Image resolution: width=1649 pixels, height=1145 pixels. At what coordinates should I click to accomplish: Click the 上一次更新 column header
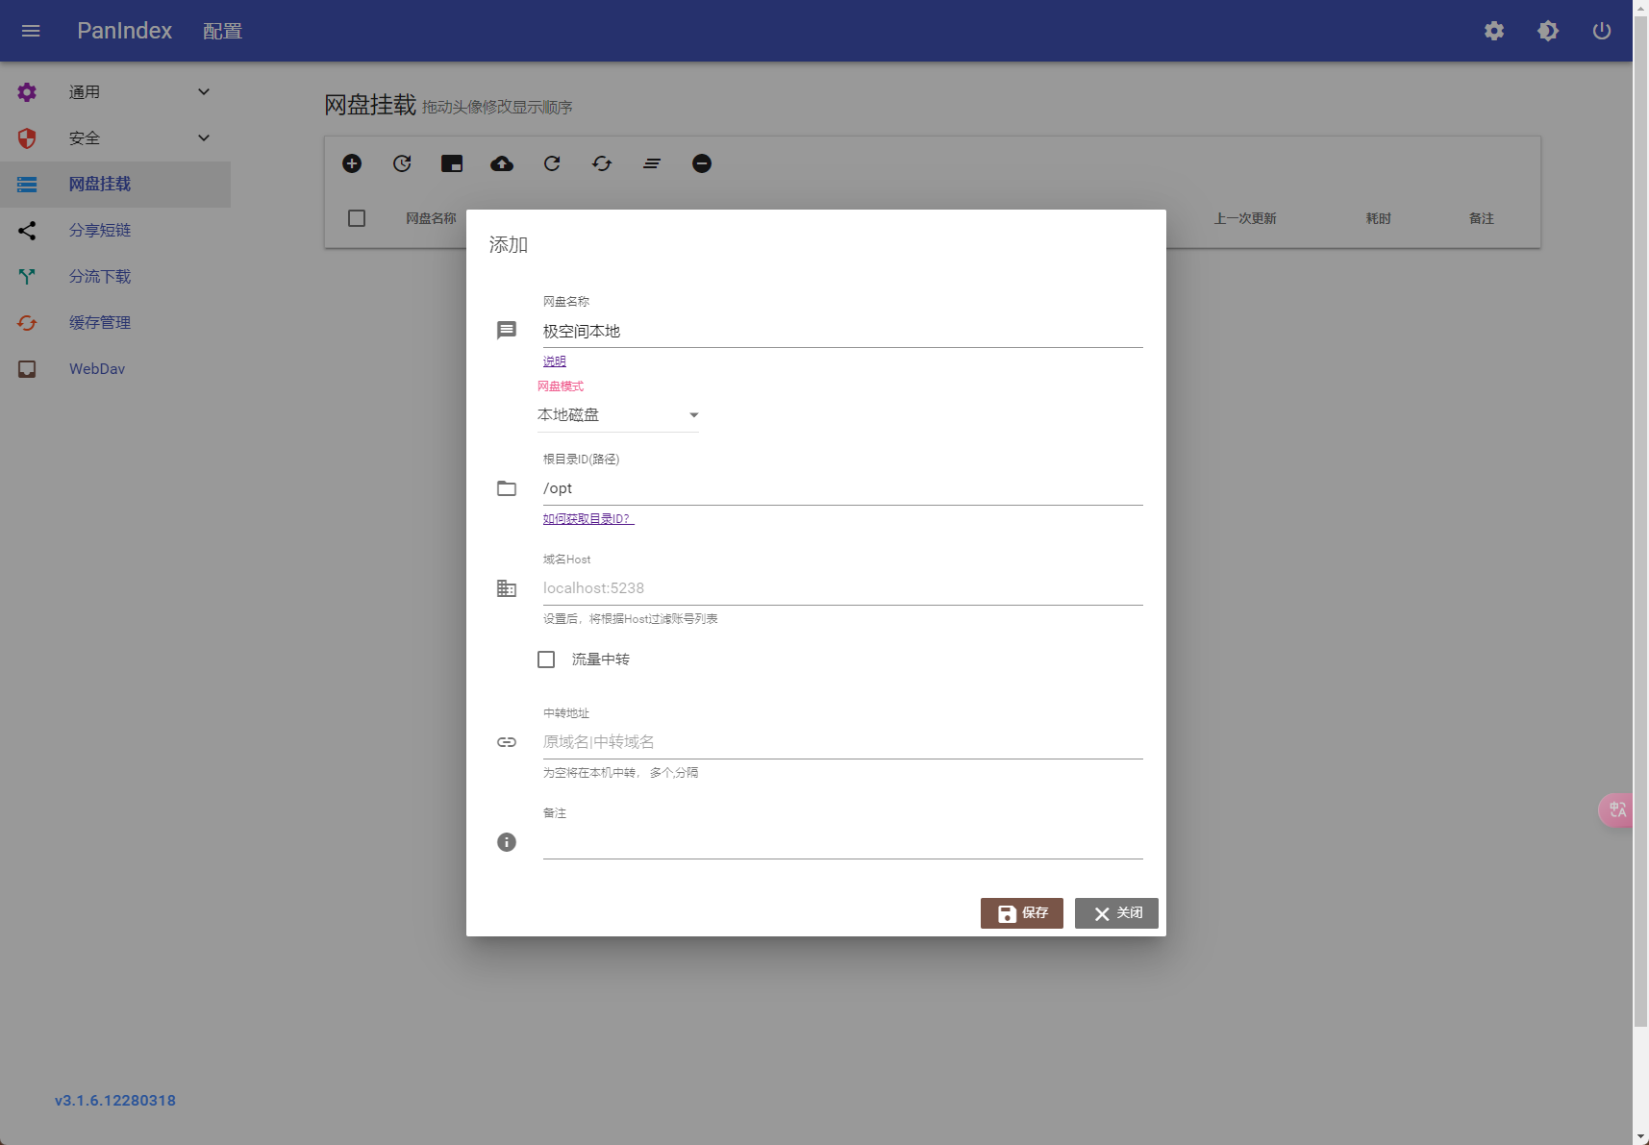(x=1245, y=218)
